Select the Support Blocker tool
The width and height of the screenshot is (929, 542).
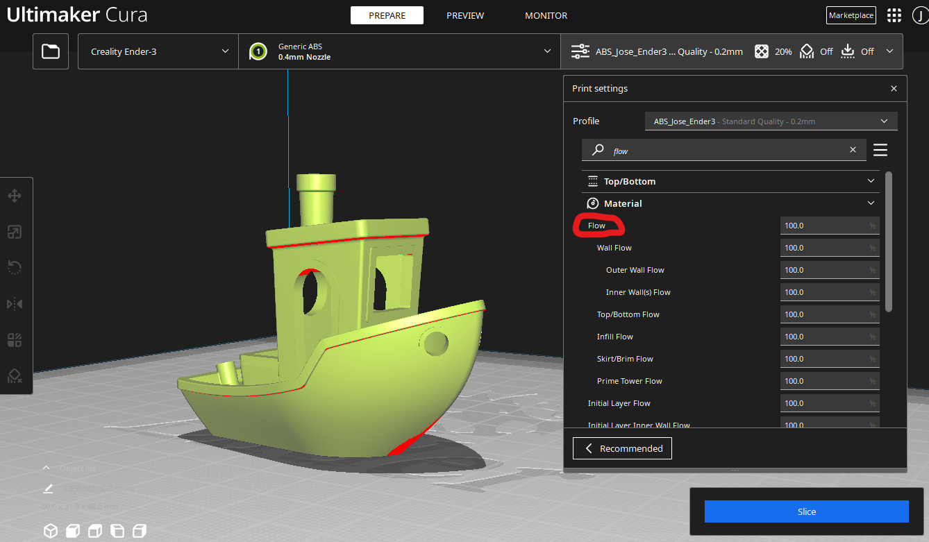click(x=15, y=376)
